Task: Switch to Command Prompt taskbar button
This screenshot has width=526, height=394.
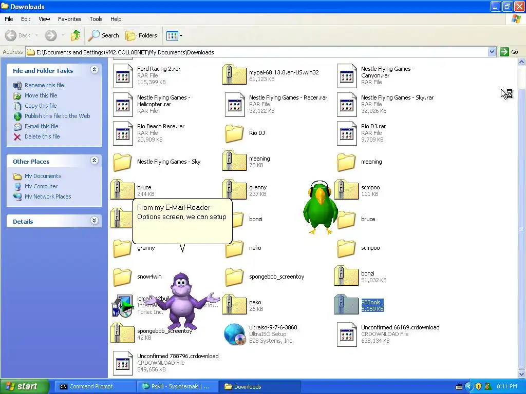Action: [x=95, y=387]
